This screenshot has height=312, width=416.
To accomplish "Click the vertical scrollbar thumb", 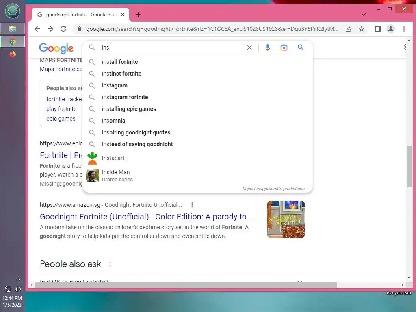I will coord(409,166).
